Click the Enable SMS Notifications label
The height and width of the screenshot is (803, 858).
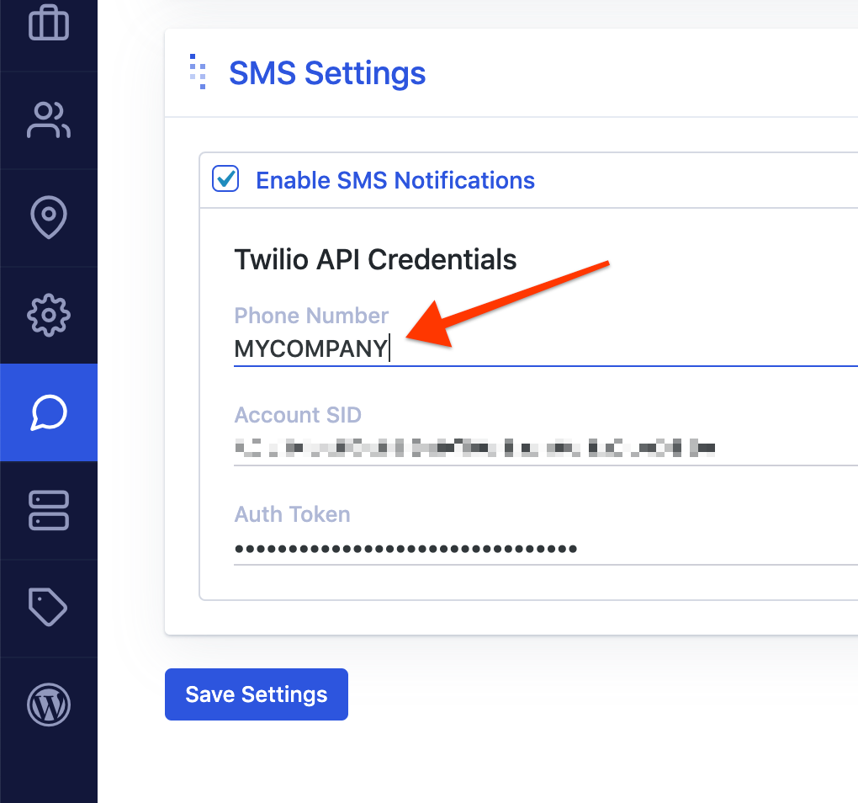[x=395, y=181]
